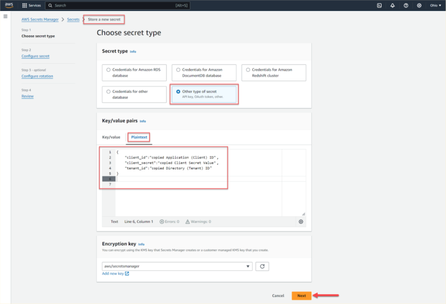Click the orange Next button
Viewport: 446px width, 304px height.
click(301, 296)
